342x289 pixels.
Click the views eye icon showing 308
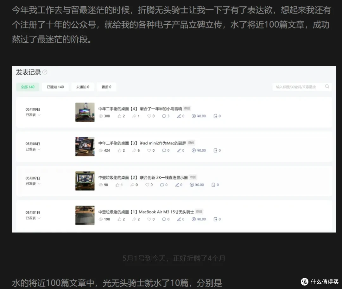coord(101,116)
